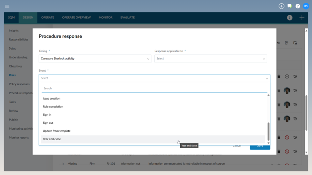The width and height of the screenshot is (312, 175).
Task: Open Policy responses in the sidebar
Action: click(x=19, y=84)
